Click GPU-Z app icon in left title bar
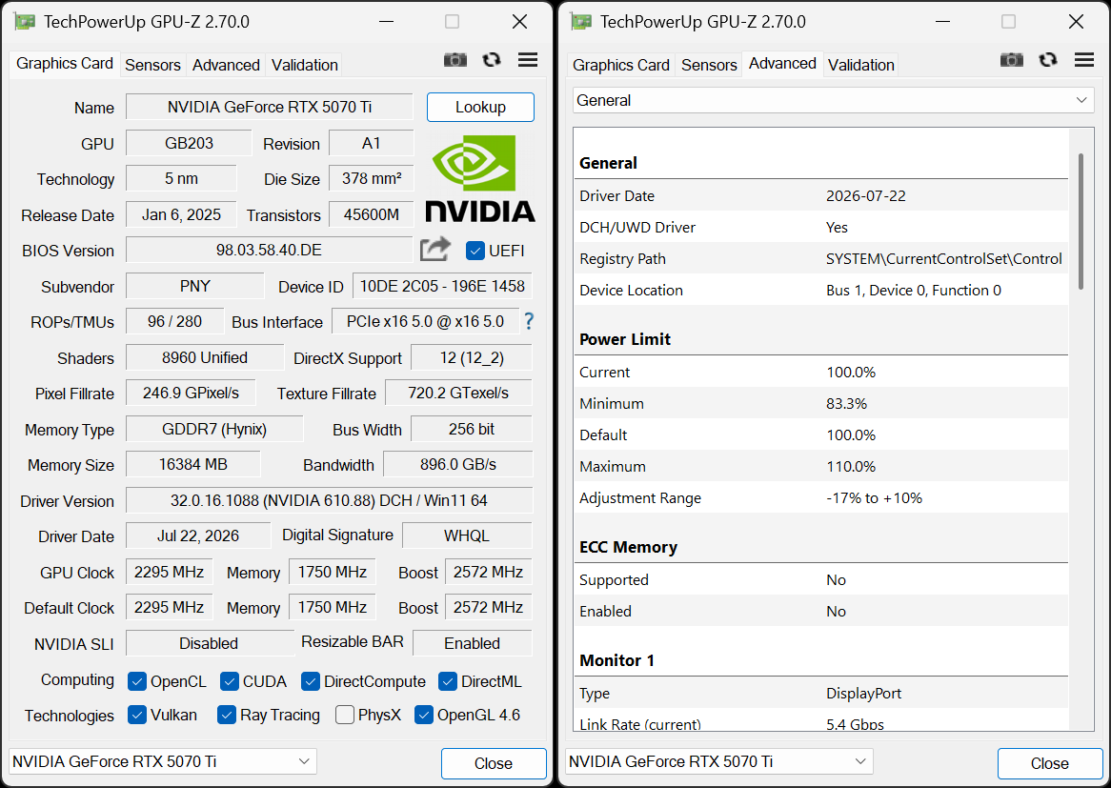The width and height of the screenshot is (1111, 788). coord(25,22)
